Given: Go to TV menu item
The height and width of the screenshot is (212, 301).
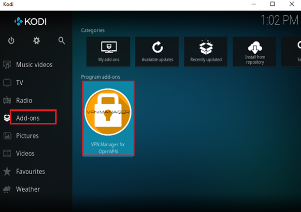Looking at the screenshot, I should click(x=20, y=83).
